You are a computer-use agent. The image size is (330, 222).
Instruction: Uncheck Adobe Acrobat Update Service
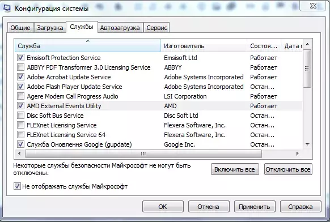[20, 77]
